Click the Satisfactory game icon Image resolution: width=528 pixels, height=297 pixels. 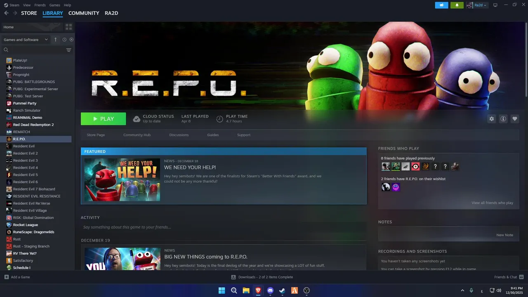click(x=9, y=261)
